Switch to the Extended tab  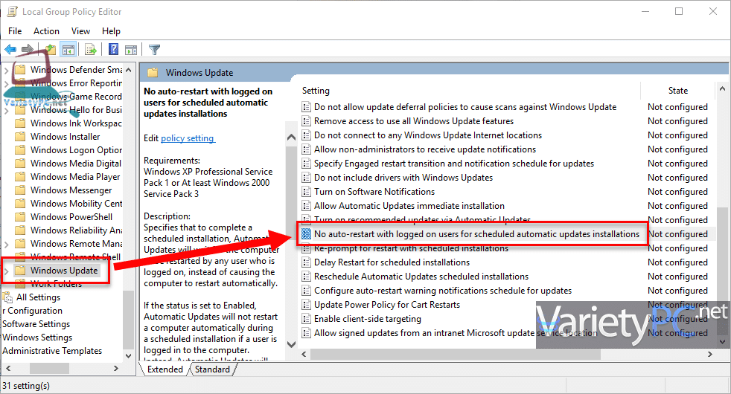click(165, 369)
